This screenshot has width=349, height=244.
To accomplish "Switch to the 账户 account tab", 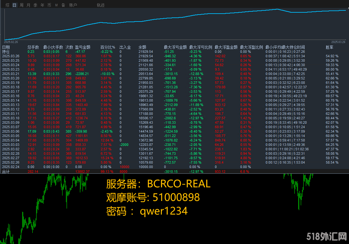I will pyautogui.click(x=73, y=5).
